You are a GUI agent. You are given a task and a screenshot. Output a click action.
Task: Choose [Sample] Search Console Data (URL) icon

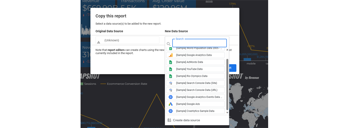click(171, 90)
